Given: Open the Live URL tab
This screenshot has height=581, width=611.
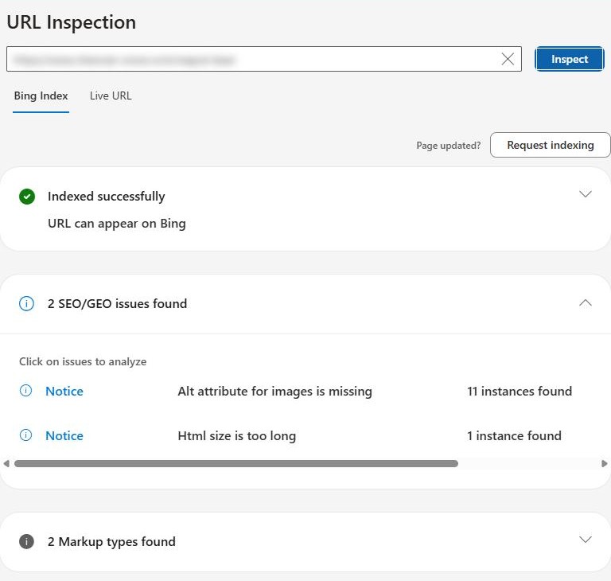Looking at the screenshot, I should point(111,96).
